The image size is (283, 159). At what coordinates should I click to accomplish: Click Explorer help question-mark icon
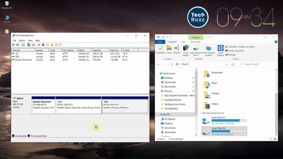276,42
